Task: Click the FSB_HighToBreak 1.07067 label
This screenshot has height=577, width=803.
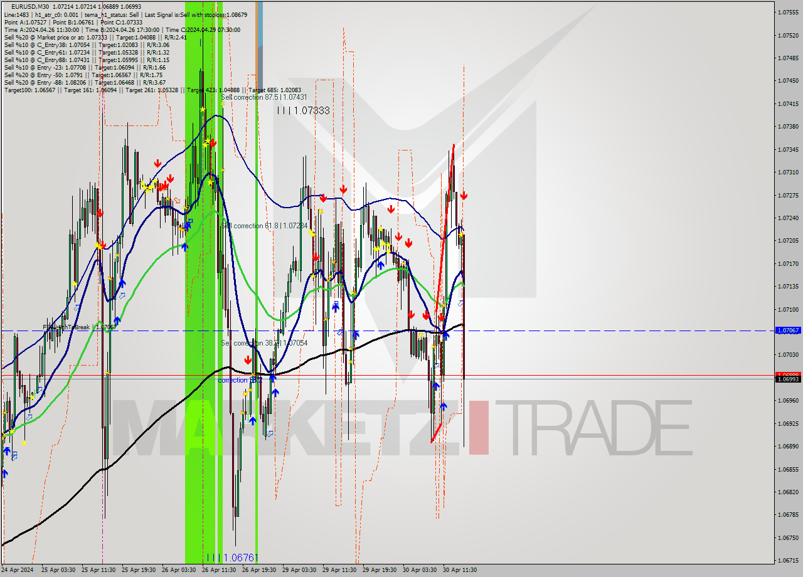Action: pyautogui.click(x=80, y=327)
